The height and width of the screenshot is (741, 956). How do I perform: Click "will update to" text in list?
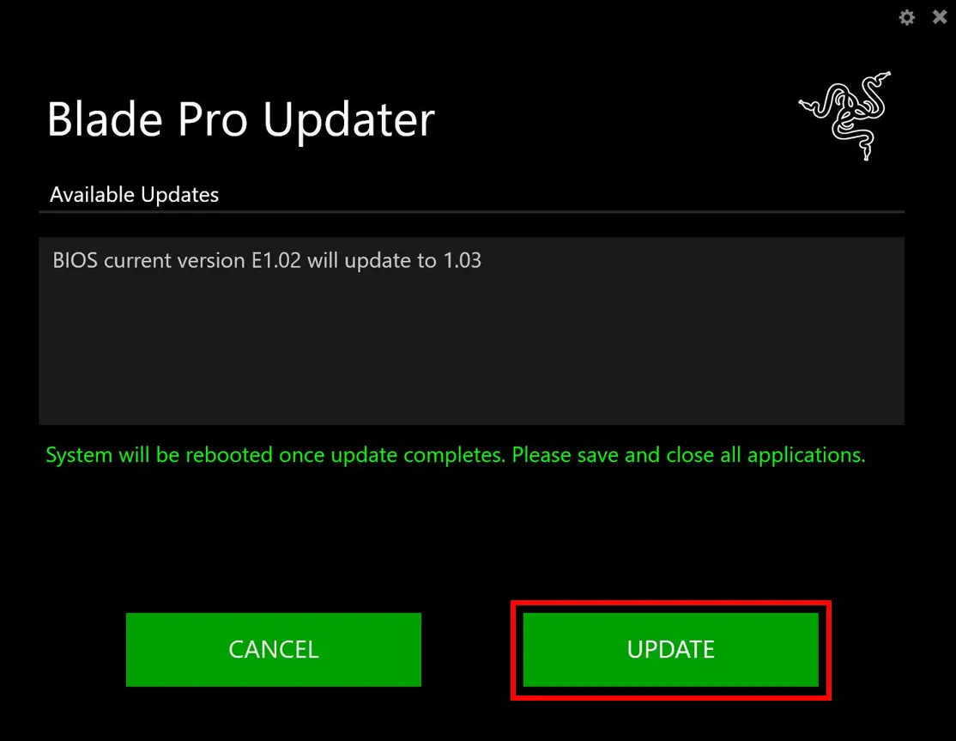click(372, 260)
